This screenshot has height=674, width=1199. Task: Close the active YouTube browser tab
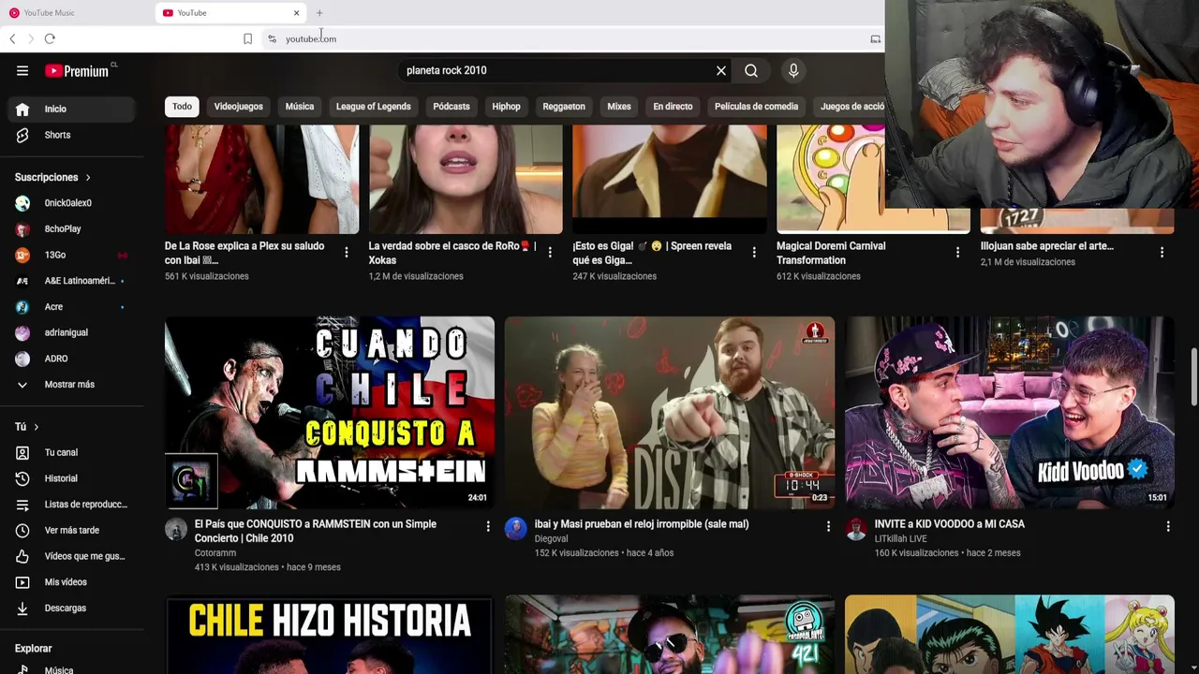(297, 13)
